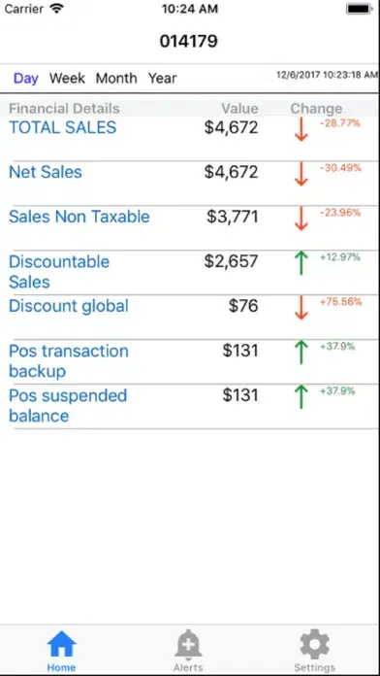Screen dimensions: 380x676
Task: Click the green arrow for Pos transaction backup
Action: tap(301, 353)
